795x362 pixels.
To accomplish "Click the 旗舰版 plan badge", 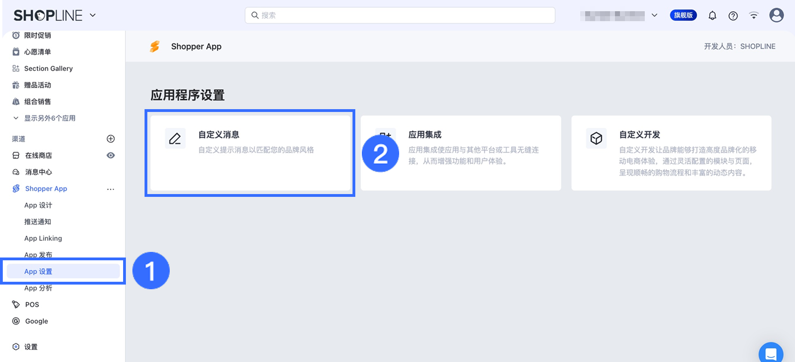I will 683,15.
